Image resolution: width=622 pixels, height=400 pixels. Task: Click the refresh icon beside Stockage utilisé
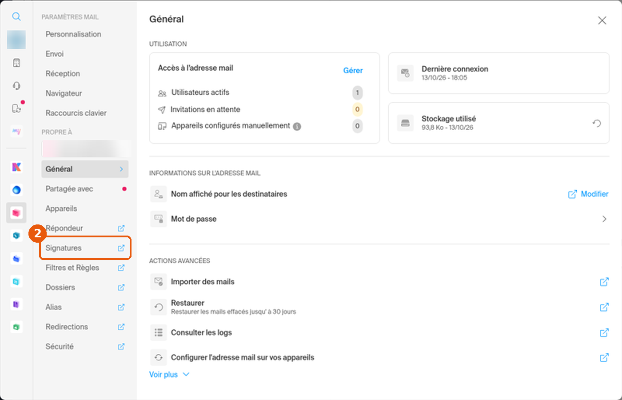(597, 123)
